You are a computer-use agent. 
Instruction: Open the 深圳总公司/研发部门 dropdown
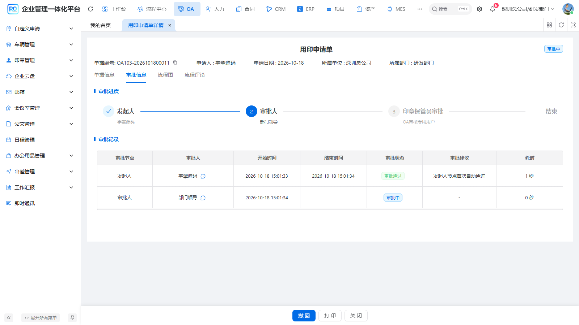click(528, 9)
